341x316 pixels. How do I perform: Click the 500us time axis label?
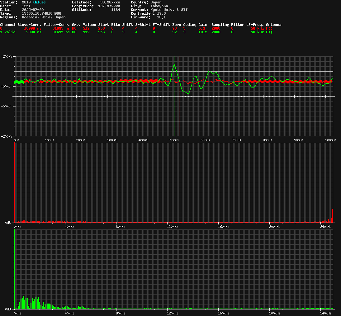(174, 140)
